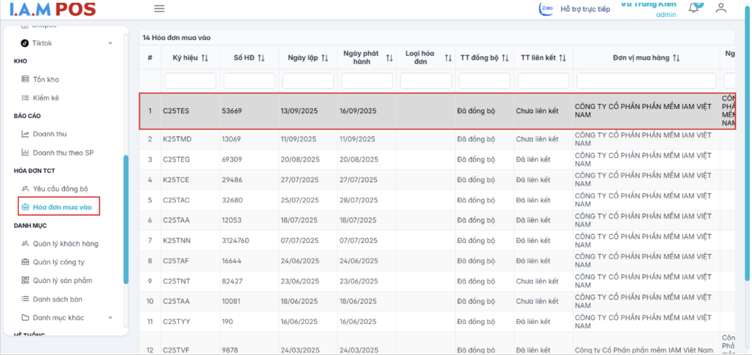Open the notification bell

(x=694, y=8)
